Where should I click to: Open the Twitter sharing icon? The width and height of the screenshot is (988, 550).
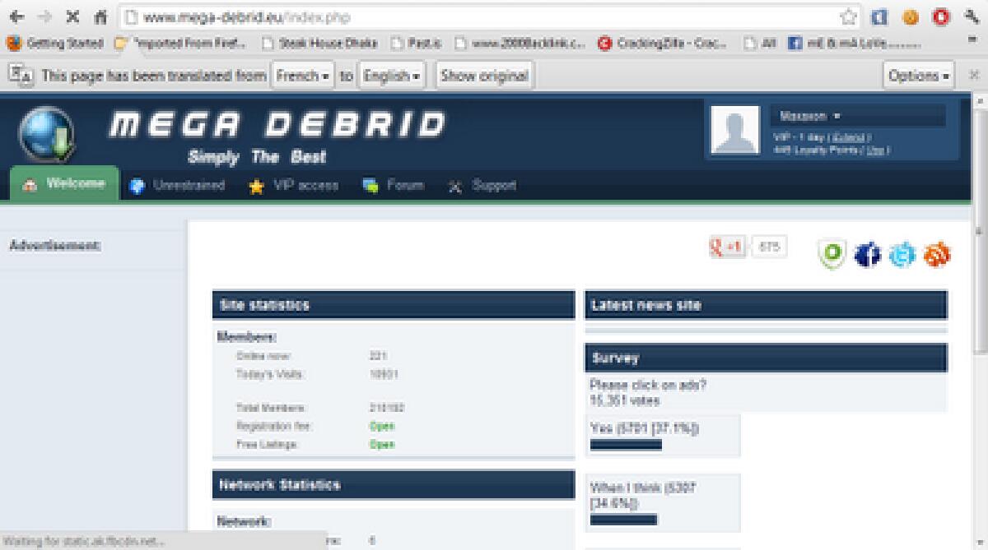tap(902, 255)
